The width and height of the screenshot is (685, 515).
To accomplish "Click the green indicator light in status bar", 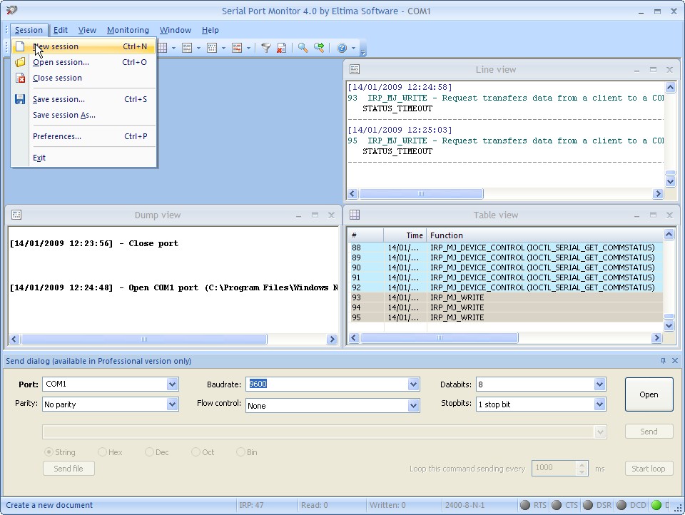I will [656, 505].
